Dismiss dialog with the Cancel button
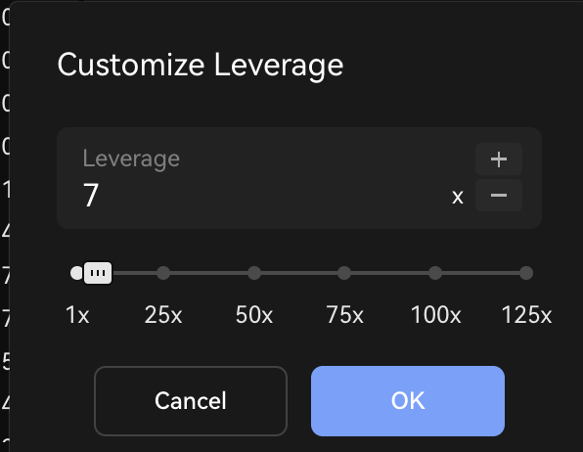 coord(191,401)
